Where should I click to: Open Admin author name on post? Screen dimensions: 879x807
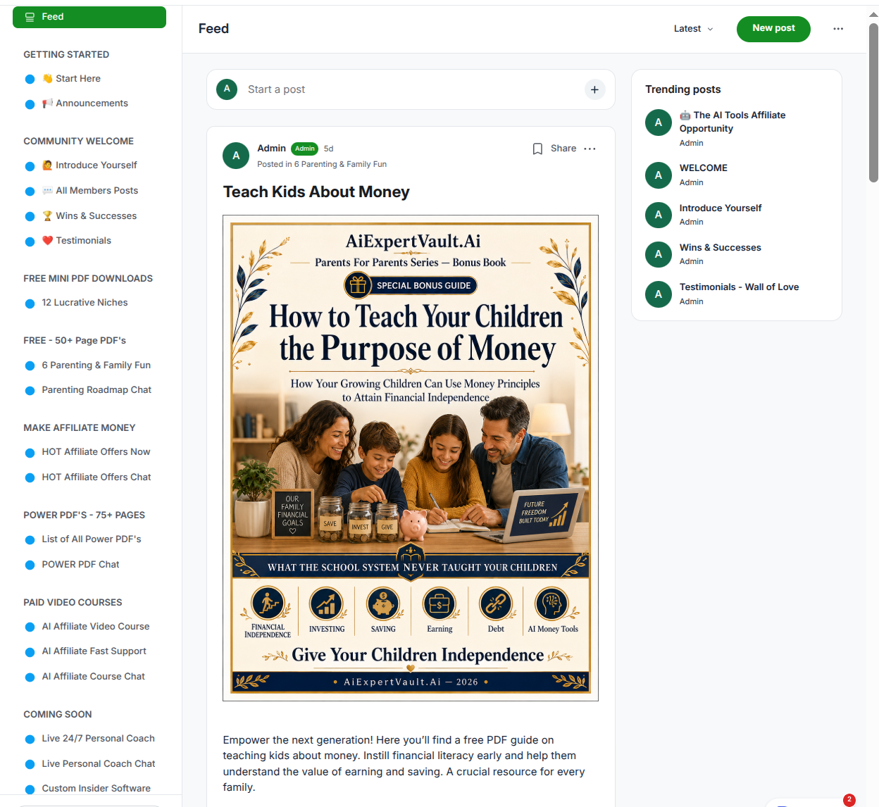(271, 148)
